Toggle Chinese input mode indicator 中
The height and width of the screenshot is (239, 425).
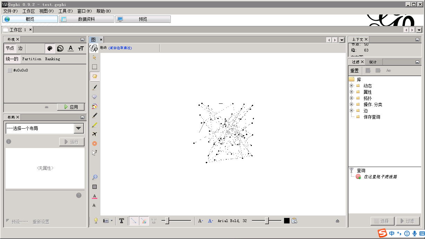tap(392, 233)
